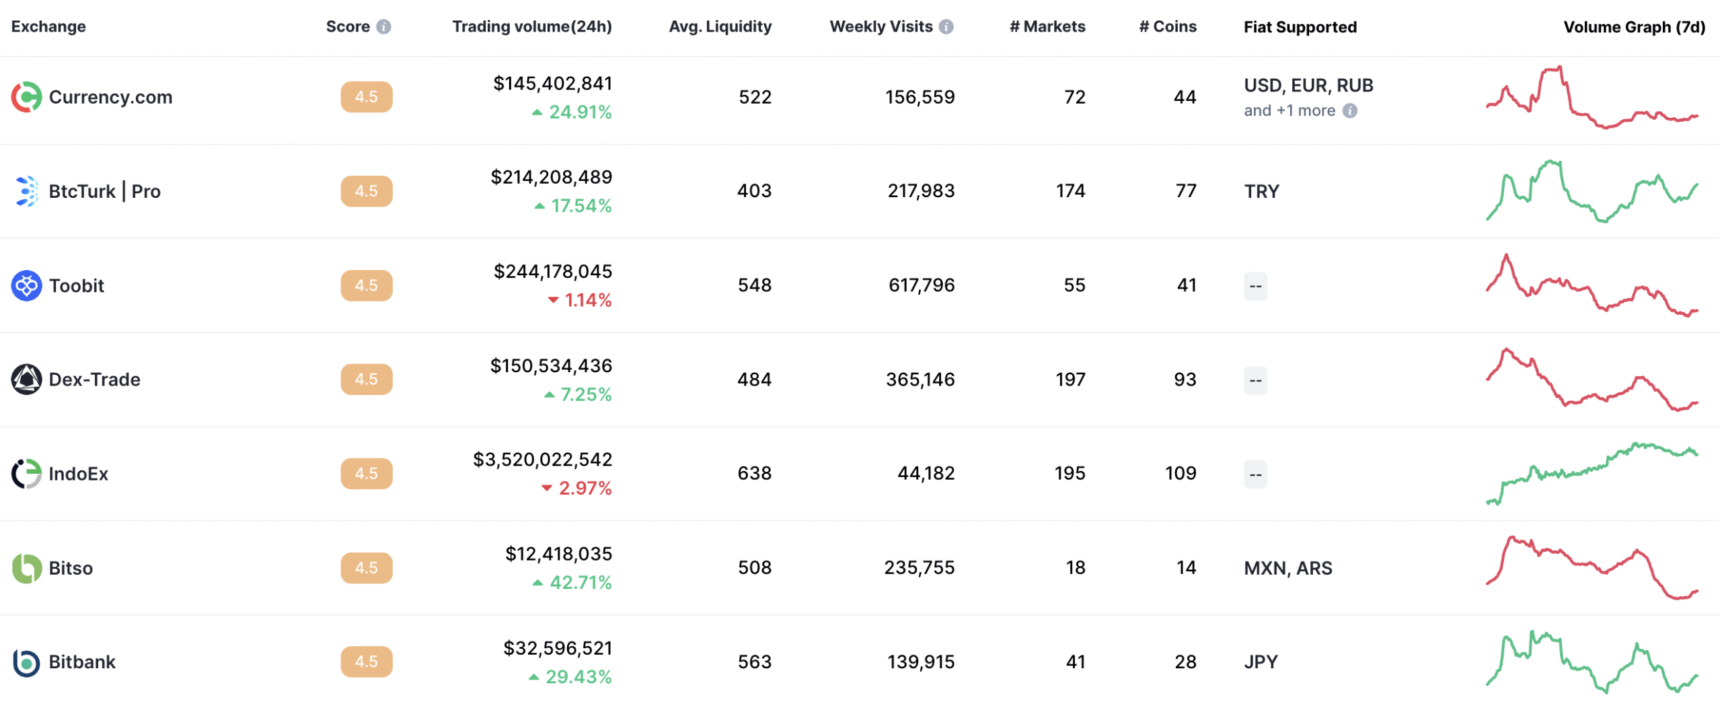Image resolution: width=1722 pixels, height=708 pixels.
Task: Click the 617,796 weekly visits value
Action: [922, 285]
